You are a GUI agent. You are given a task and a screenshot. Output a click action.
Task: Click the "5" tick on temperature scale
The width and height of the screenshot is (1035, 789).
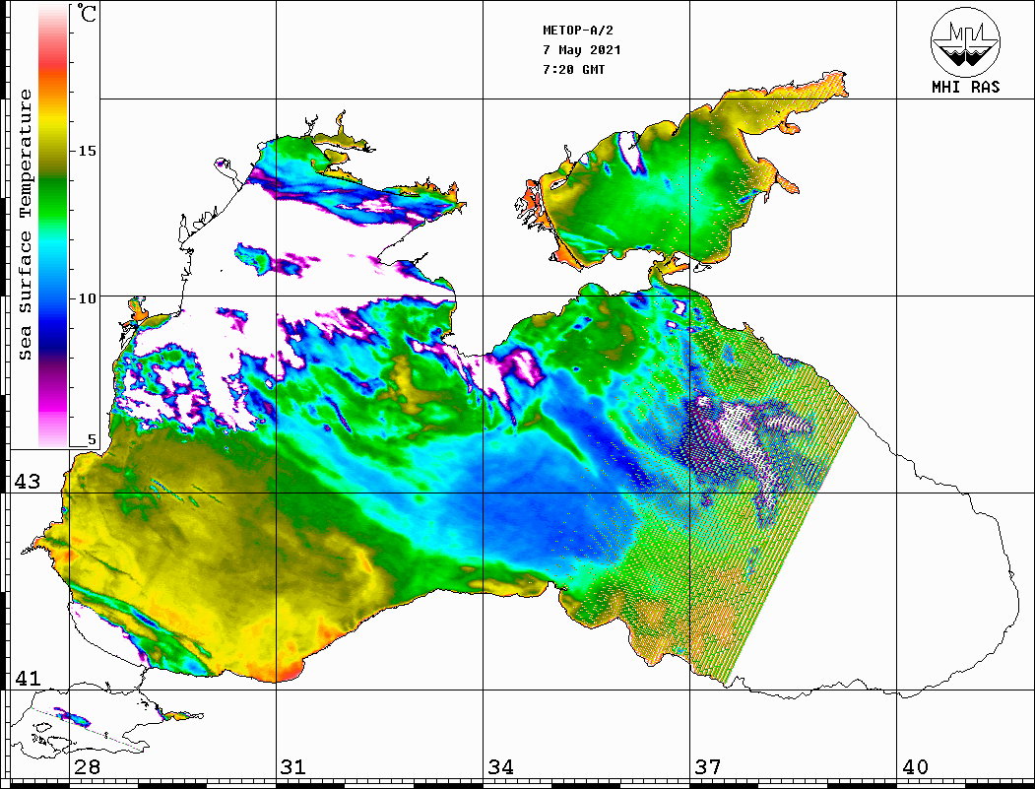pyautogui.click(x=92, y=439)
